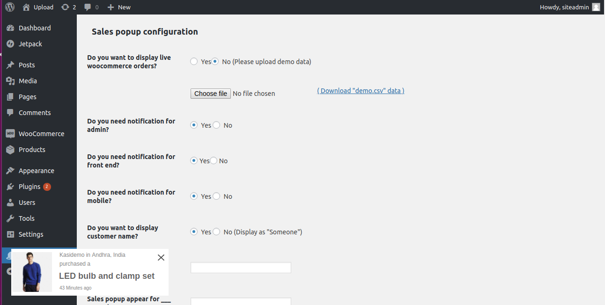Click the Media icon in sidebar
This screenshot has width=605, height=305.
click(x=10, y=81)
